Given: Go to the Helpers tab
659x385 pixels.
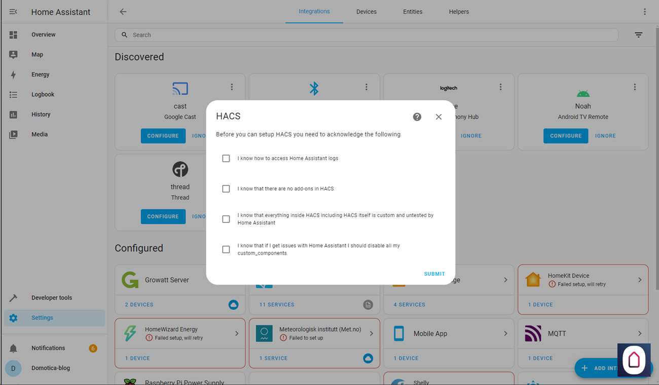Looking at the screenshot, I should click(x=459, y=12).
